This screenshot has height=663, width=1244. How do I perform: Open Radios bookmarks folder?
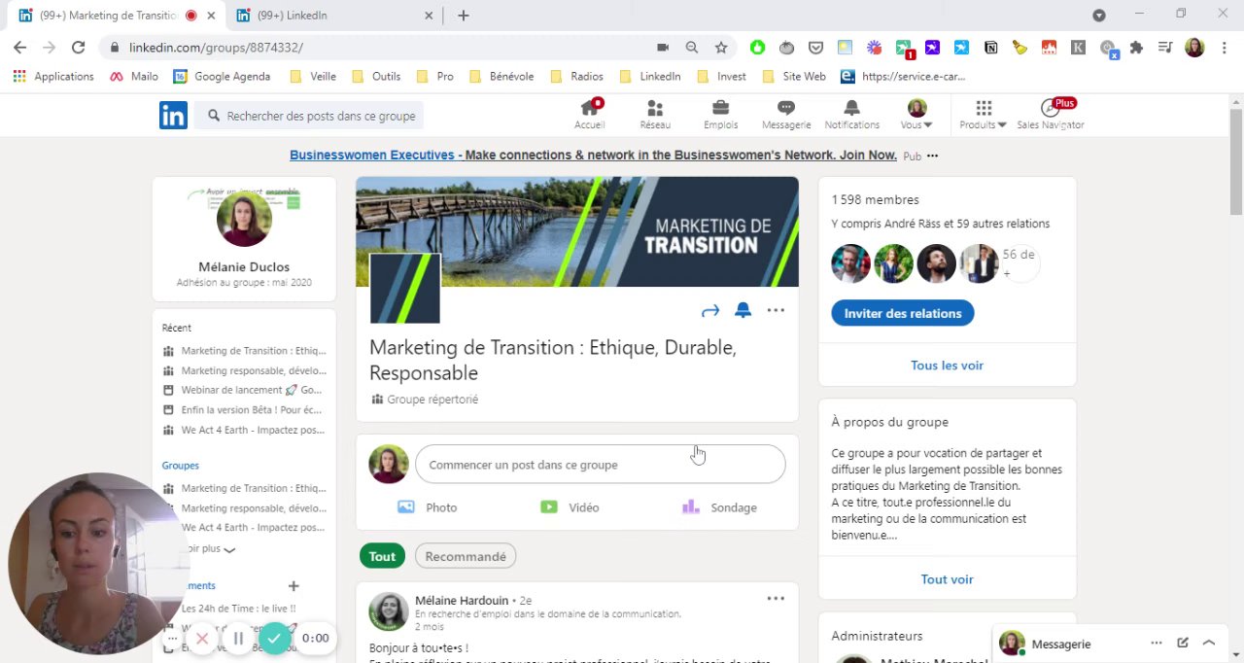(576, 77)
